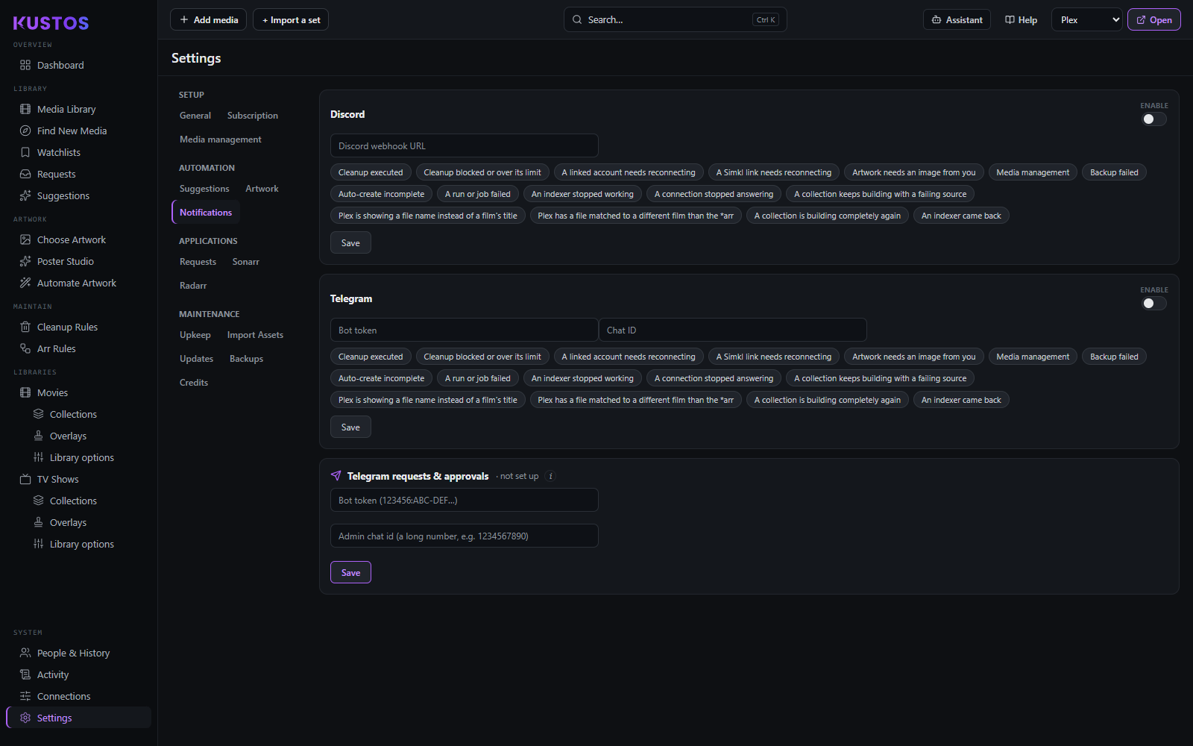1193x746 pixels.
Task: Open the Assistant panel
Action: [x=957, y=20]
